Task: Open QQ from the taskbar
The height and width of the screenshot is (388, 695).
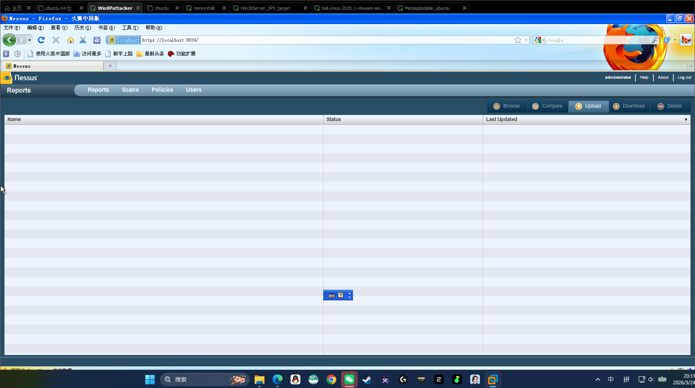Action: 295,379
